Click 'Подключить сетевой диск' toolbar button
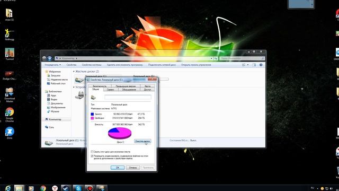Viewport: 339px width, 191px height. [162, 65]
